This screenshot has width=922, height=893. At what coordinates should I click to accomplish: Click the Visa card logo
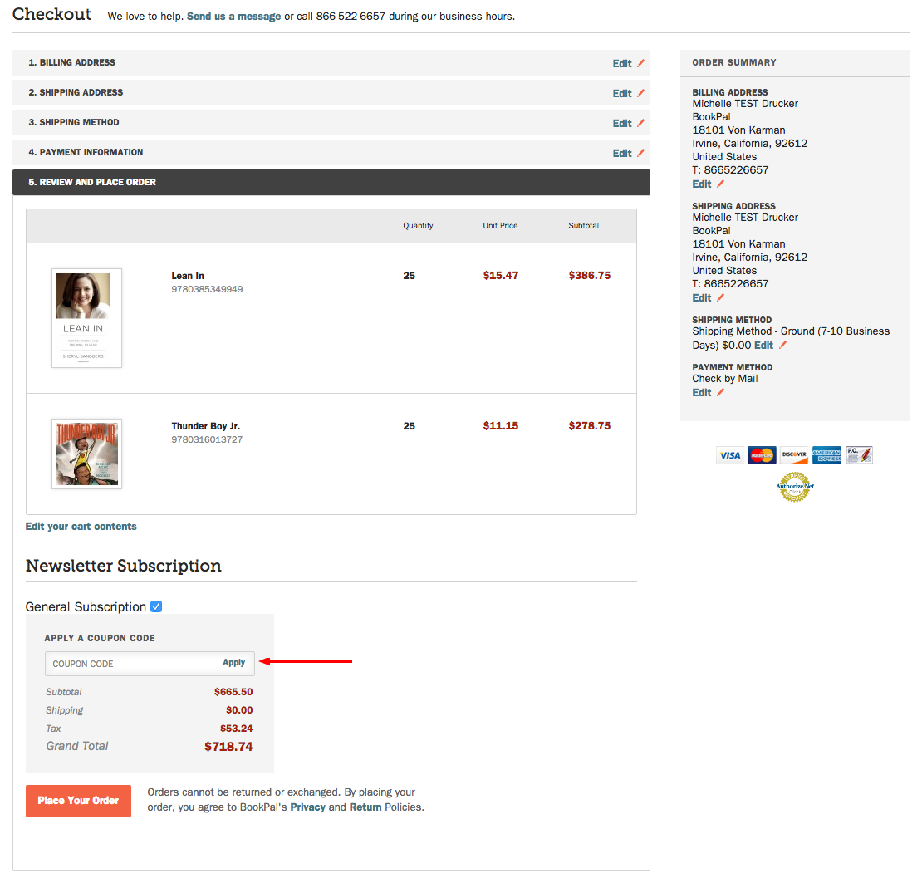pyautogui.click(x=730, y=455)
